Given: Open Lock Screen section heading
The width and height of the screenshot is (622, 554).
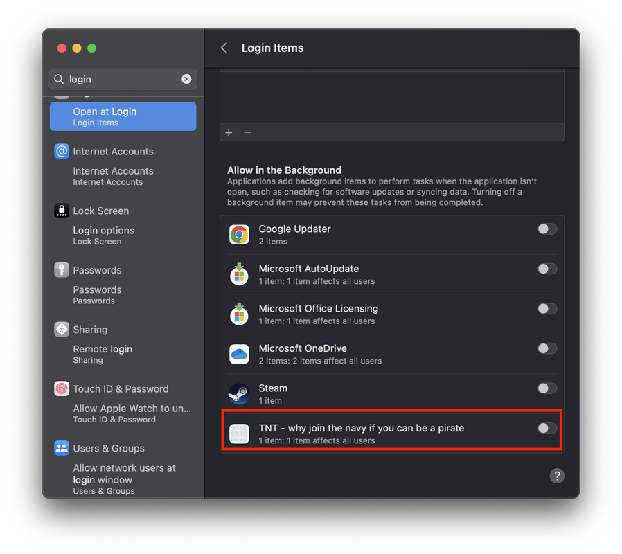Looking at the screenshot, I should click(100, 211).
